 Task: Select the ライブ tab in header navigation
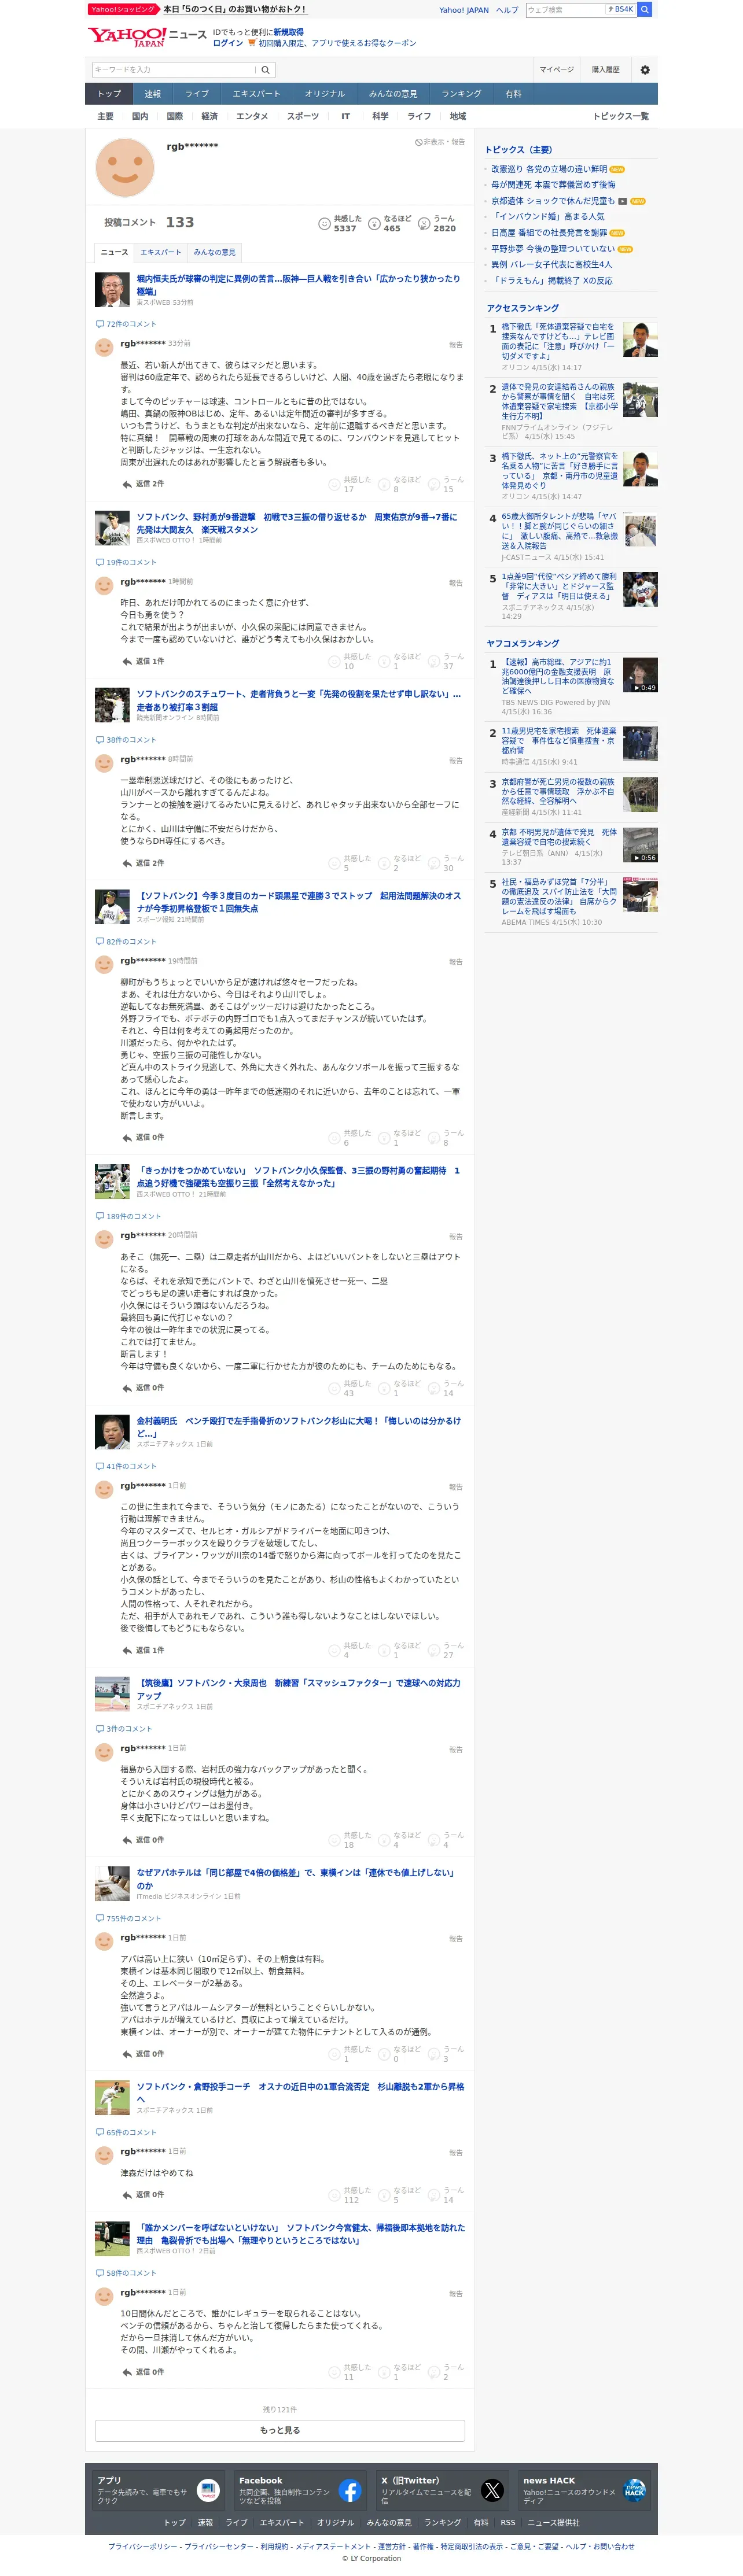click(197, 94)
